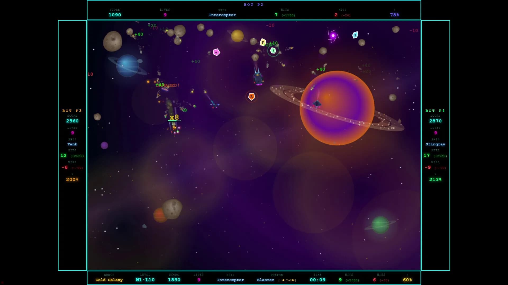
Task: Click the asteroid in the top right corner
Action: [396, 29]
